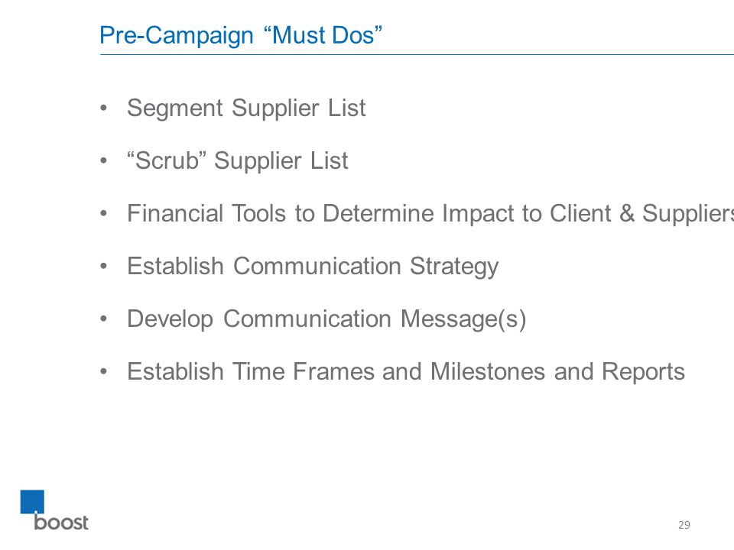Click the Establish Time Frames and Milestones text
734x550 pixels.
click(406, 372)
